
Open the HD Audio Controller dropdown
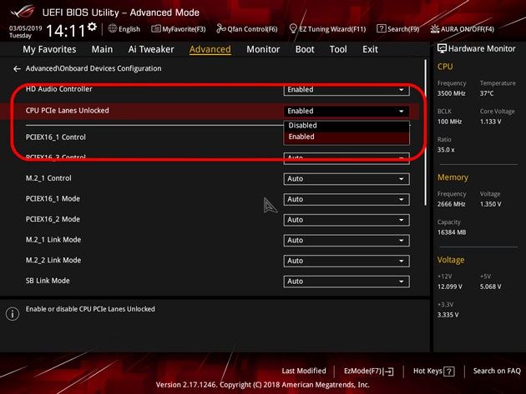pyautogui.click(x=346, y=90)
